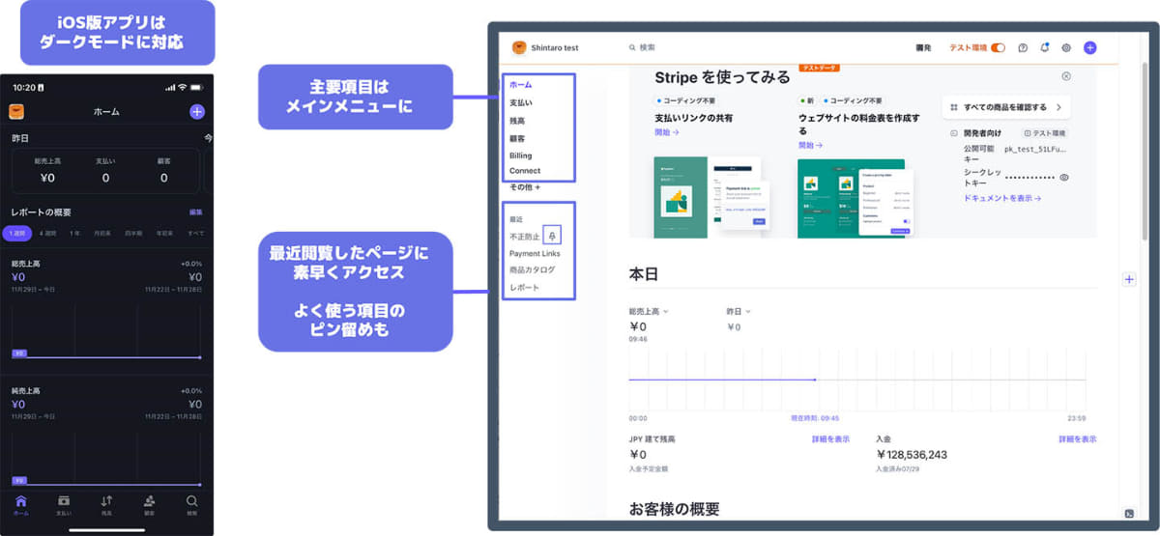The width and height of the screenshot is (1160, 536).
Task: Tap the account logo in iOS app header
Action: [16, 112]
